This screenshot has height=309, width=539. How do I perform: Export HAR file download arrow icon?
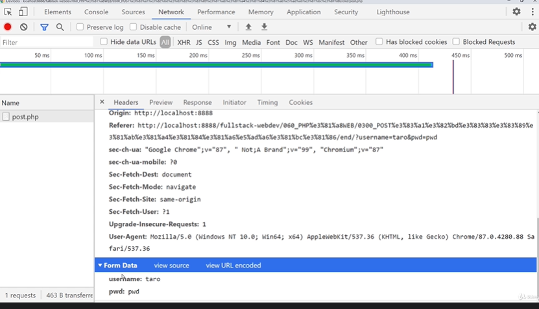tap(264, 27)
